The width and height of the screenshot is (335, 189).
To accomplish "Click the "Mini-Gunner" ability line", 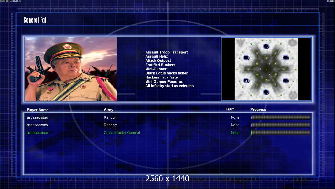I will pos(156,69).
